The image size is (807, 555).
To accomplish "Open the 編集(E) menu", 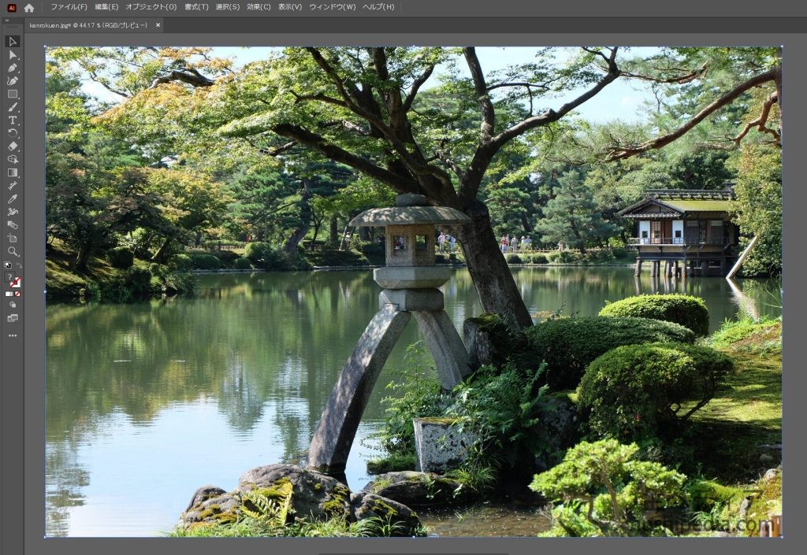I will pos(106,7).
